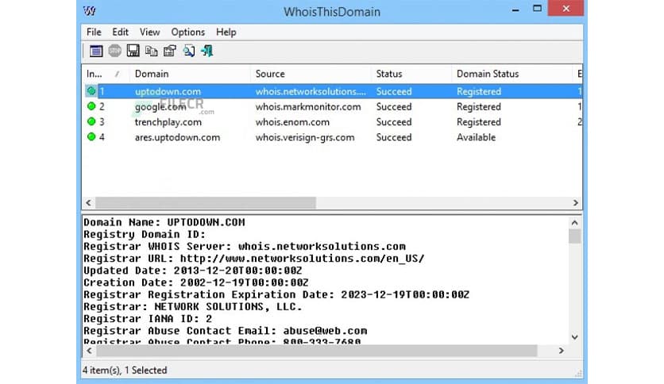This screenshot has height=384, width=664.
Task: Click the Registrar: NETWORK SOLUTIONS line
Action: click(x=193, y=306)
